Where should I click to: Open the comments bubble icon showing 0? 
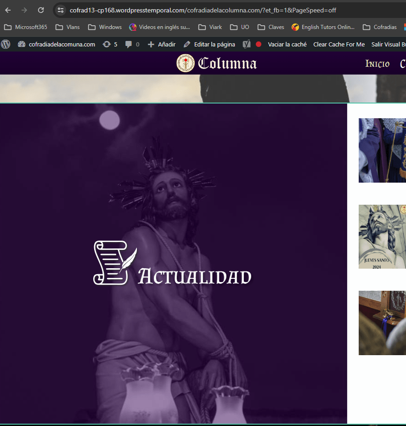pos(132,44)
